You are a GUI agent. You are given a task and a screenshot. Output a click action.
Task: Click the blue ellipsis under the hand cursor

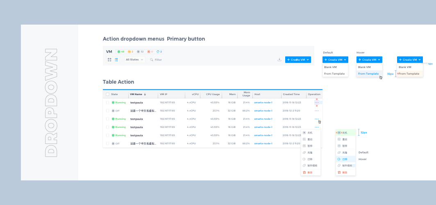tap(317, 119)
